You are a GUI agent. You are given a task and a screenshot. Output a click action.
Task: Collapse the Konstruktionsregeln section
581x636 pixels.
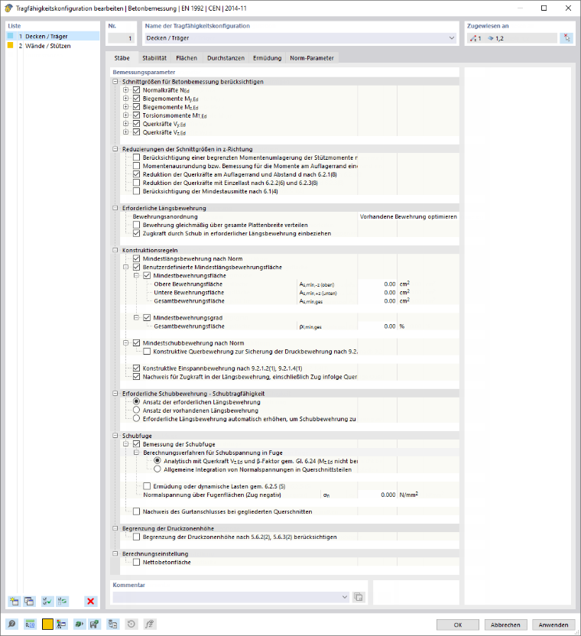pos(115,250)
